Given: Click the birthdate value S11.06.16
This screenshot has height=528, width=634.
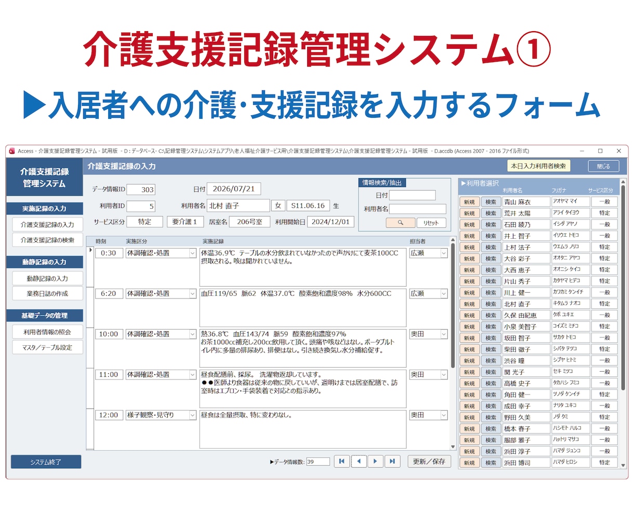Looking at the screenshot, I should (x=308, y=206).
